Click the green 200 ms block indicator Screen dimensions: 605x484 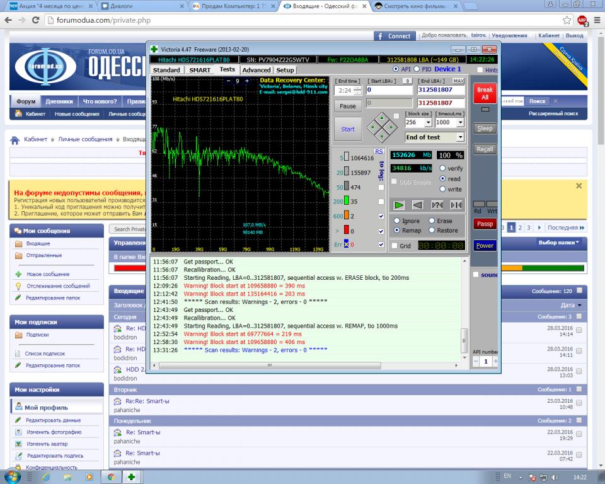(x=347, y=200)
